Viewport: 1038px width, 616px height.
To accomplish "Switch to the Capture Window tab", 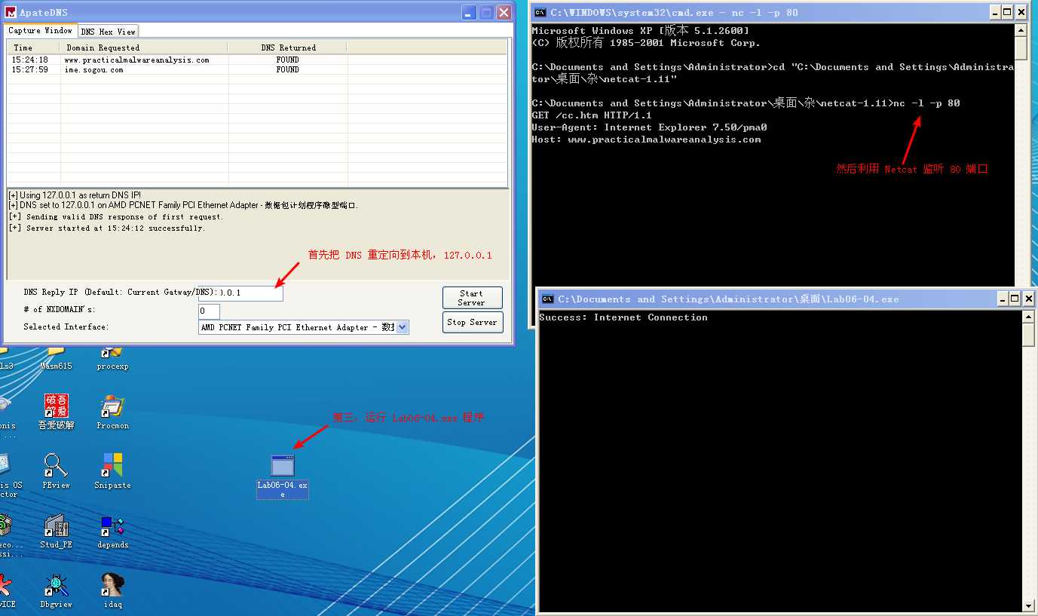I will point(40,31).
